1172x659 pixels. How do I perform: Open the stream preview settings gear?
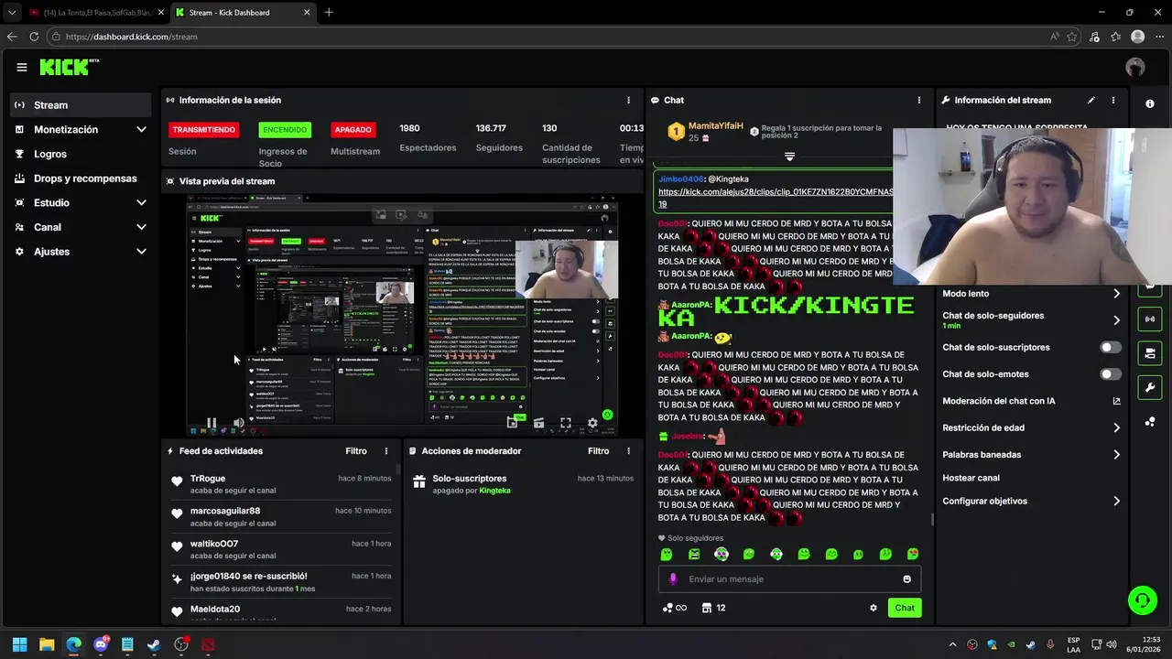click(x=592, y=423)
